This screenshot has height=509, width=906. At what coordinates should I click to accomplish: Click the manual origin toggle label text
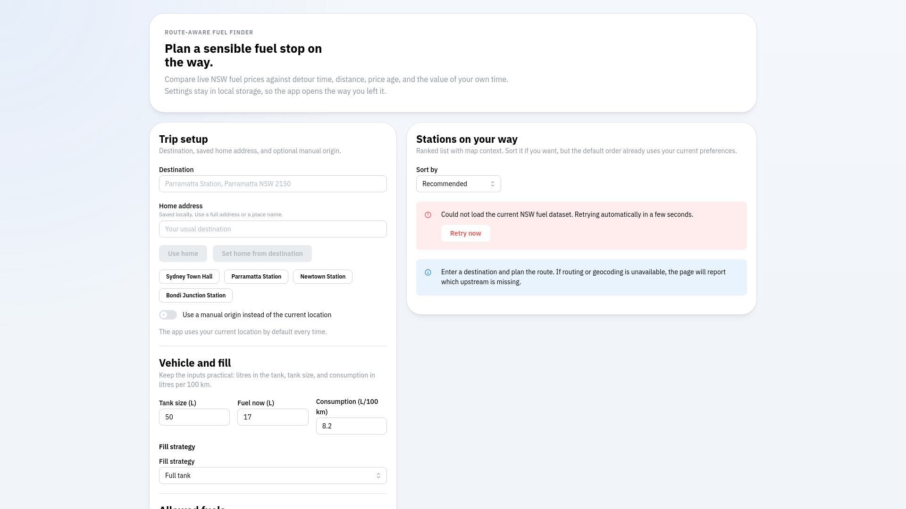click(257, 315)
